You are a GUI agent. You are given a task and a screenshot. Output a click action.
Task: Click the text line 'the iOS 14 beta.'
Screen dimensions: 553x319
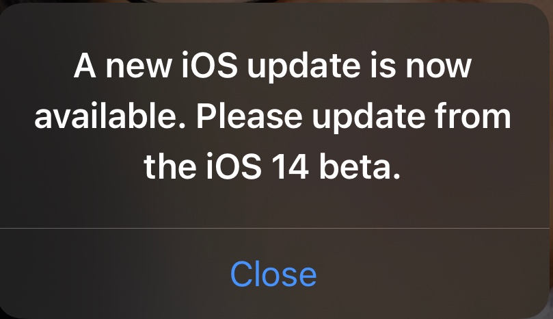(272, 167)
